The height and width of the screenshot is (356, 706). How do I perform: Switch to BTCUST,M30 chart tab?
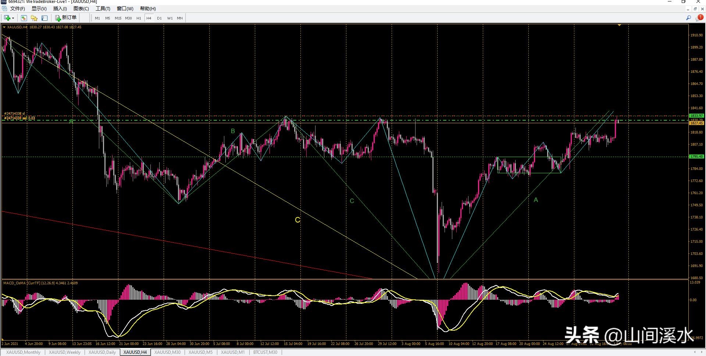coord(265,352)
